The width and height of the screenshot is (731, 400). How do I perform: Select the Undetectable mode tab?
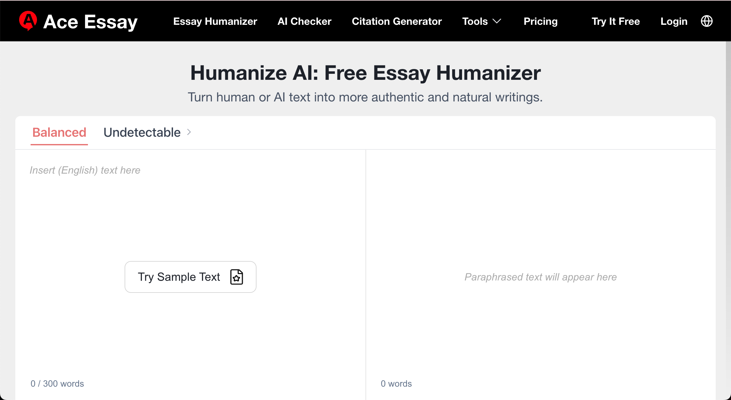pos(142,133)
